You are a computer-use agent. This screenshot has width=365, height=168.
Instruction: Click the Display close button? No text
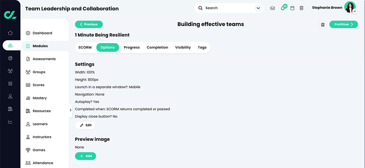point(96,116)
